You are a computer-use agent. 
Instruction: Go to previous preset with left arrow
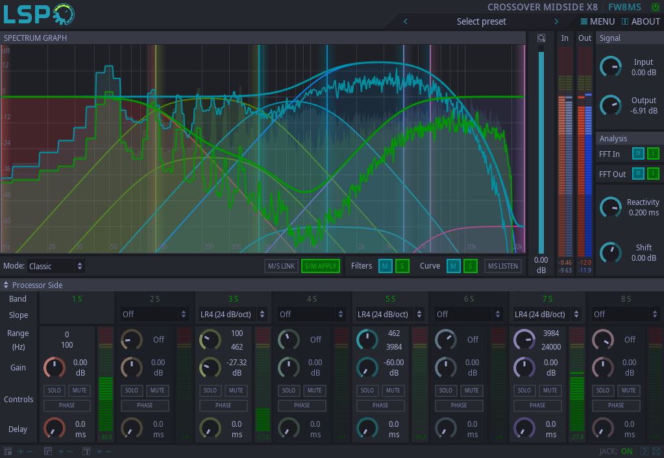(406, 21)
